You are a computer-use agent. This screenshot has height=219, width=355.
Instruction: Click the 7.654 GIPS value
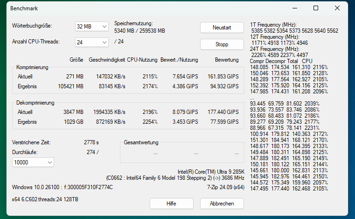coord(185,77)
